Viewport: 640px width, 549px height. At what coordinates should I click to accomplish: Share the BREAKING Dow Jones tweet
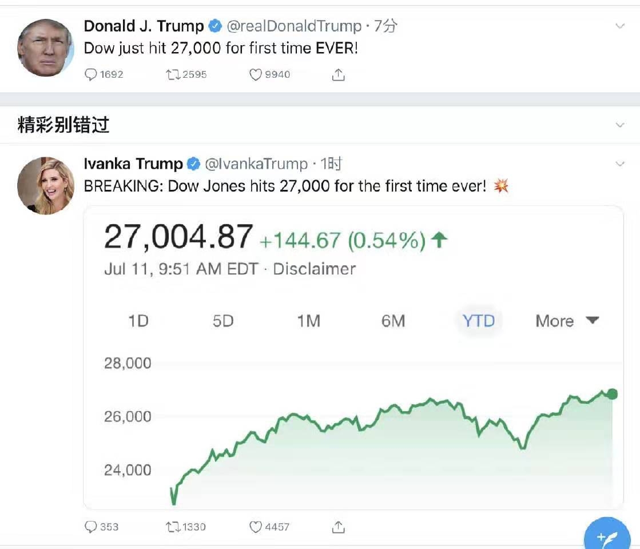pos(339,527)
